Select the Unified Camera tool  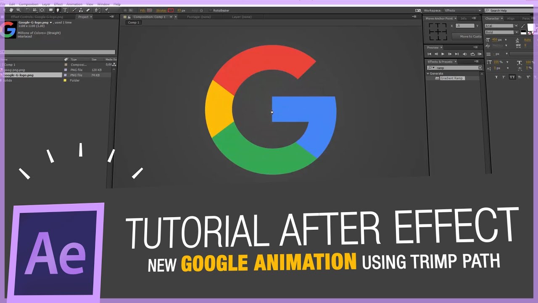click(35, 10)
